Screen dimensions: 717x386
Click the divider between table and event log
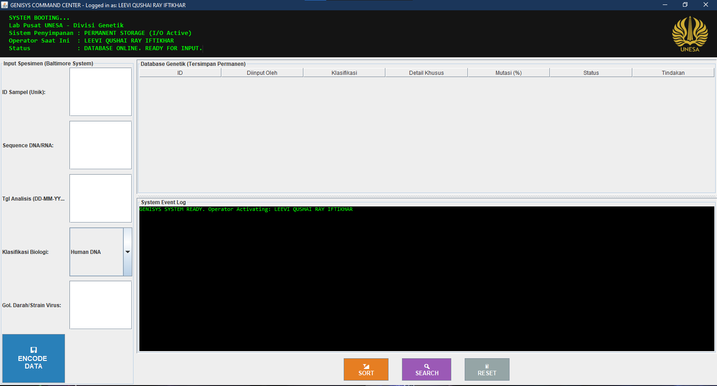pyautogui.click(x=427, y=196)
